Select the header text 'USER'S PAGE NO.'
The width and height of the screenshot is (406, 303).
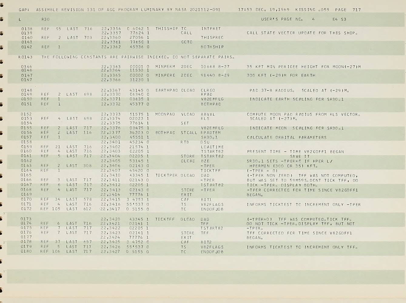pos(282,19)
